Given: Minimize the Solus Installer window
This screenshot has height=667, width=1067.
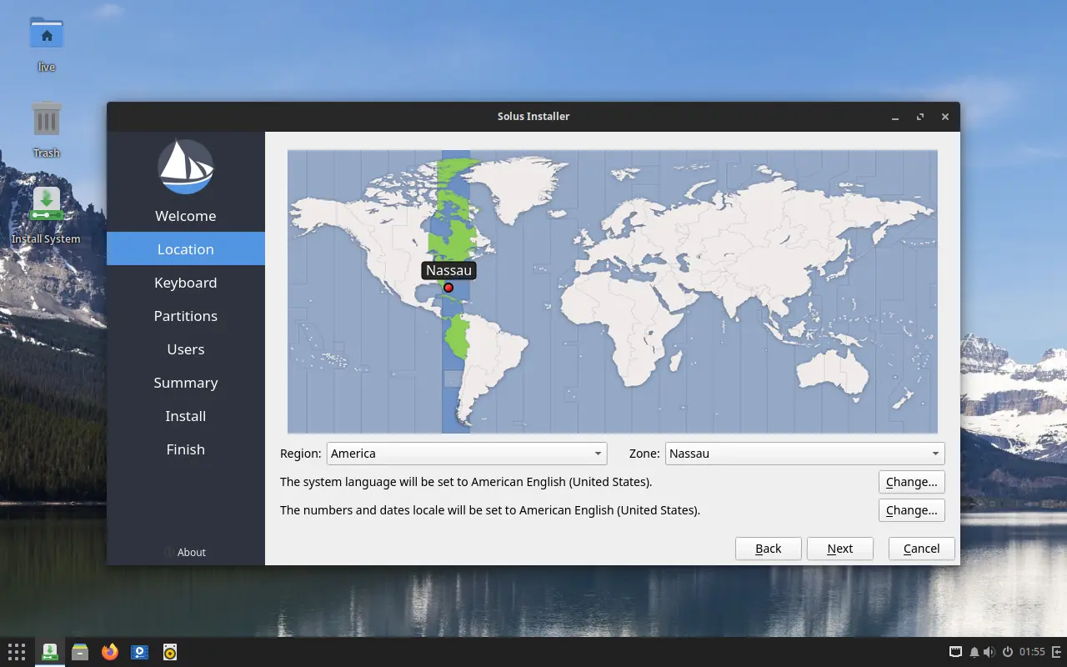Looking at the screenshot, I should (x=895, y=117).
